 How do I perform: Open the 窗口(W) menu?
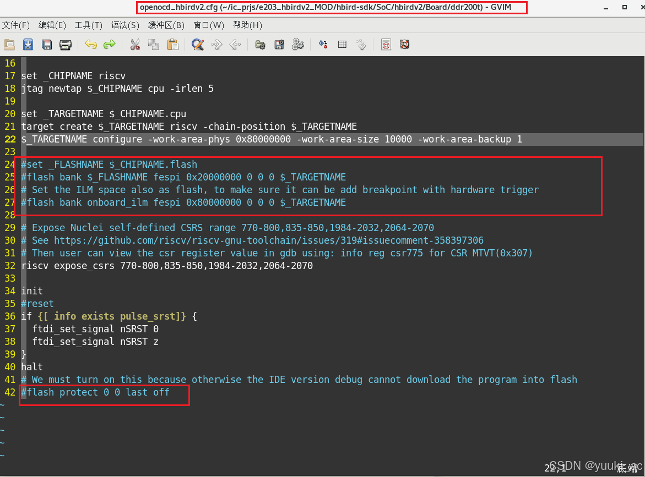(x=209, y=25)
